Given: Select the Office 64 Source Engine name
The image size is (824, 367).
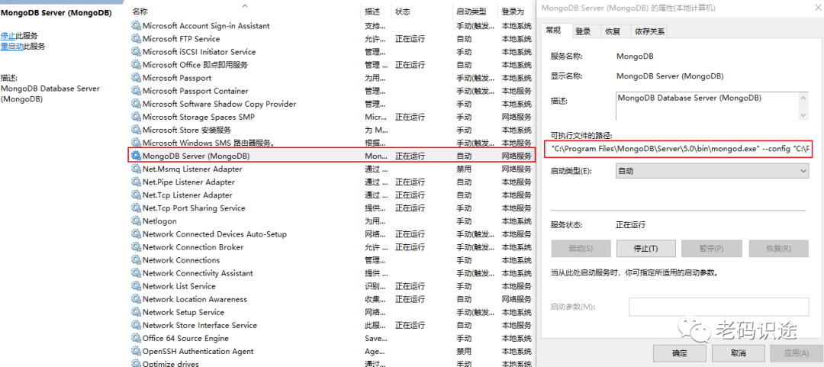Looking at the screenshot, I should tap(185, 338).
